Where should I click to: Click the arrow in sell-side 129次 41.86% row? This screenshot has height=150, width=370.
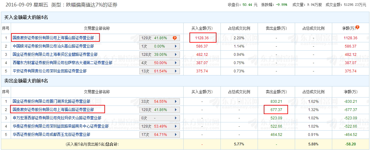[176, 110]
